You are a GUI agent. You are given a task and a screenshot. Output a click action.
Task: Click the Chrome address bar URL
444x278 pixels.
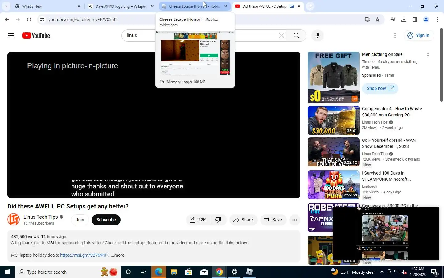click(x=83, y=19)
